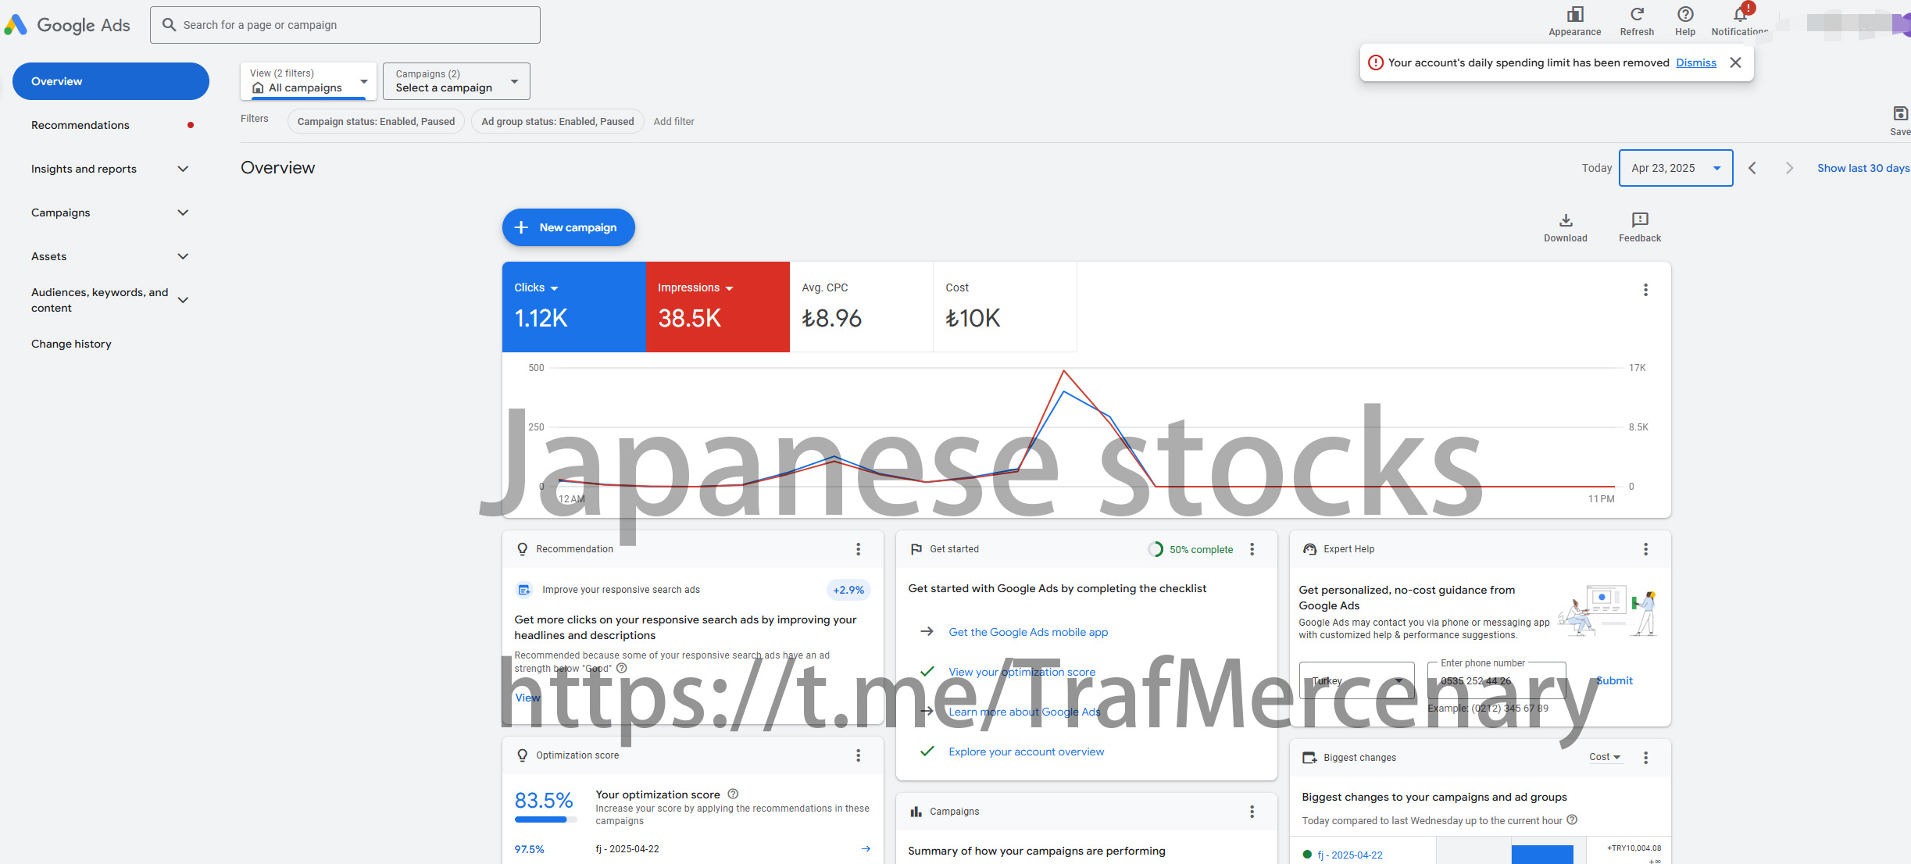Select Overview in the sidebar

(111, 81)
